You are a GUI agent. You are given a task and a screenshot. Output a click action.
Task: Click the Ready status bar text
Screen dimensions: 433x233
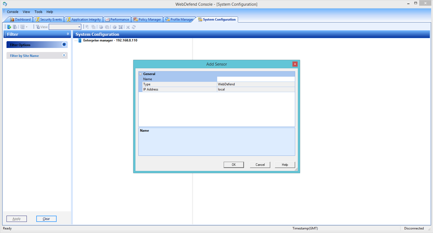[x=7, y=228]
